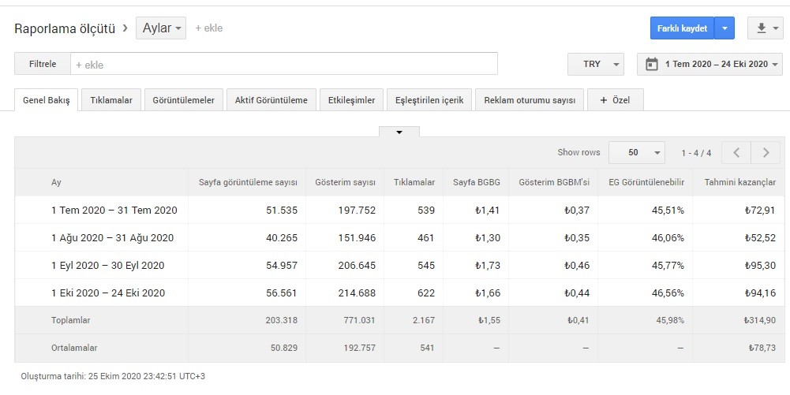
Task: Sort by Tıklamalar column header
Action: pyautogui.click(x=414, y=182)
